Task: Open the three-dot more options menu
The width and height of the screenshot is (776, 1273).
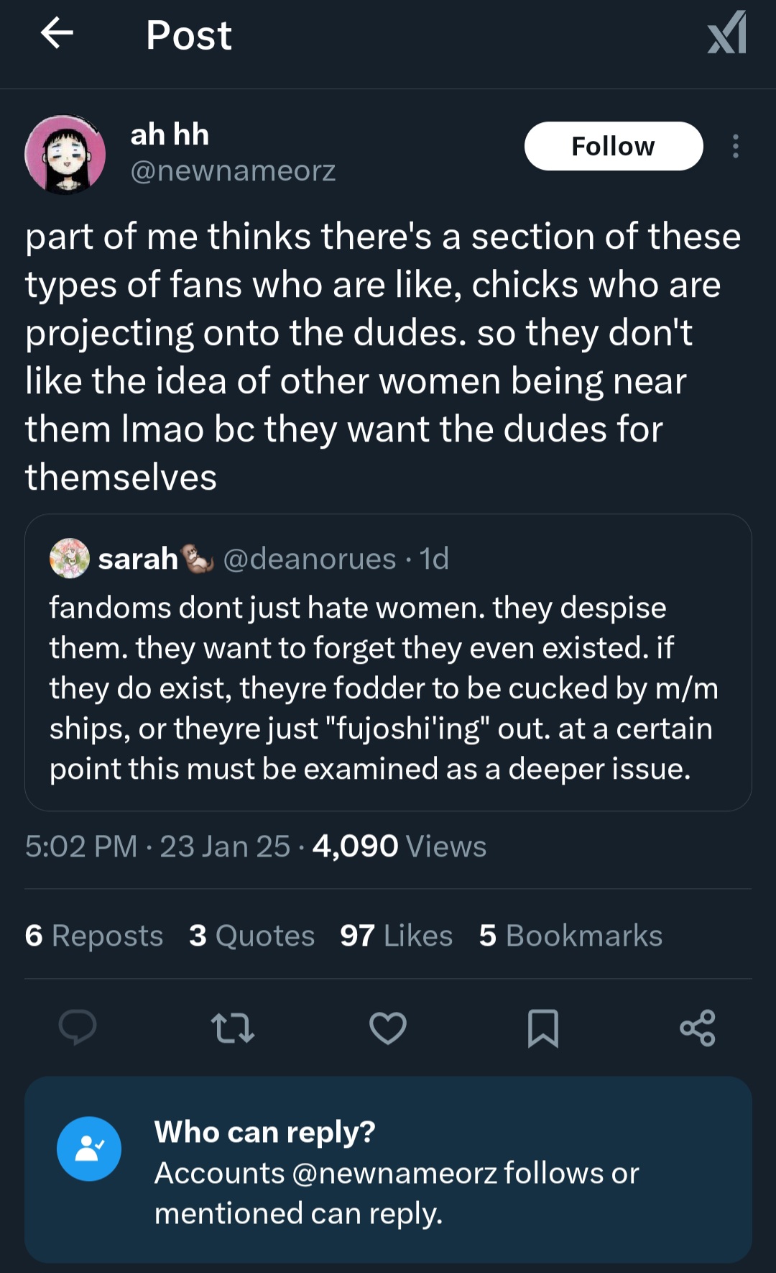Action: pos(735,146)
